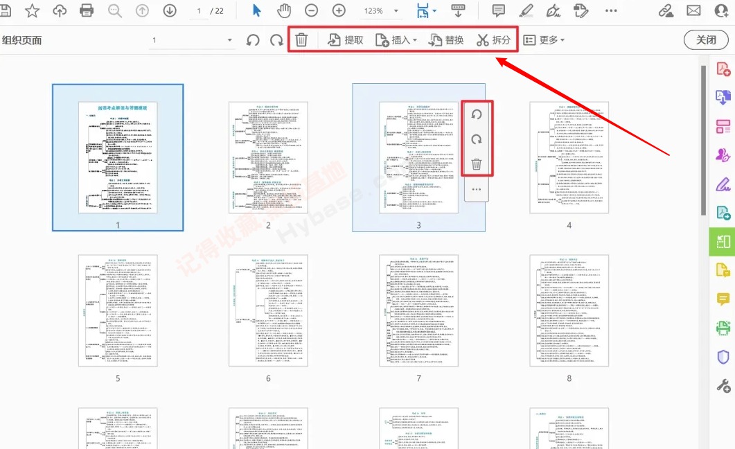Open the more tools ellipsis menu
This screenshot has height=449, width=735.
[x=611, y=10]
